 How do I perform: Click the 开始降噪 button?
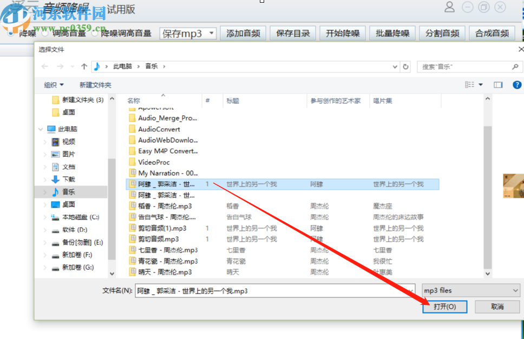(343, 34)
